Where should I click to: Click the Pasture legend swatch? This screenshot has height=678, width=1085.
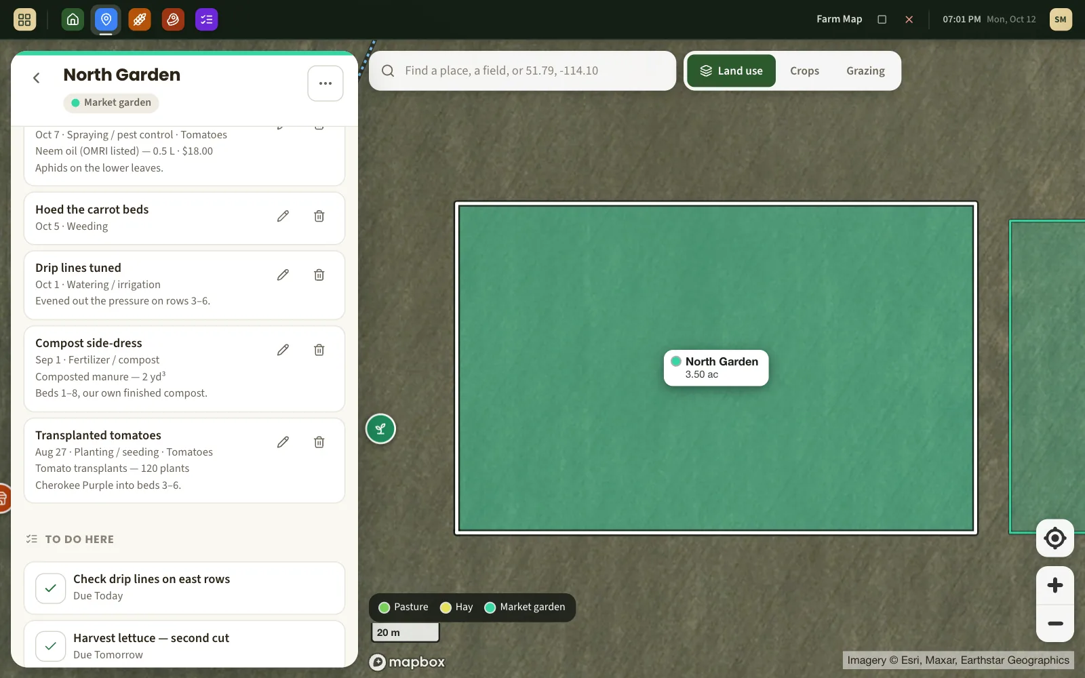(x=384, y=607)
